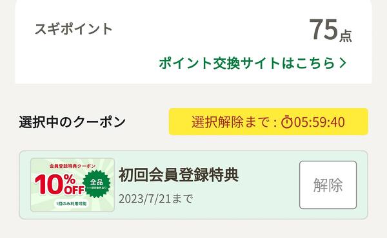This screenshot has width=387, height=238.
Task: Tap the stopwatch icon in the yellow banner
Action: coord(287,122)
